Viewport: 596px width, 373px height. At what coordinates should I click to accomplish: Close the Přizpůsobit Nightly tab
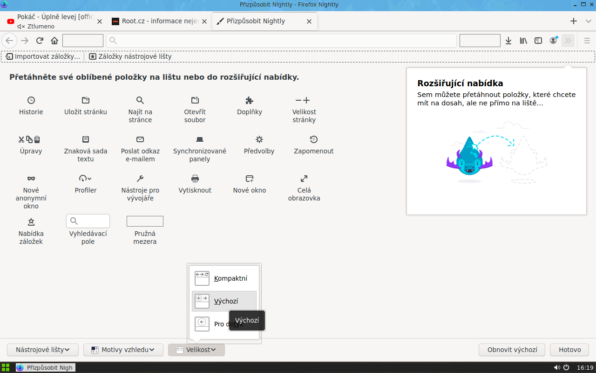(310, 21)
